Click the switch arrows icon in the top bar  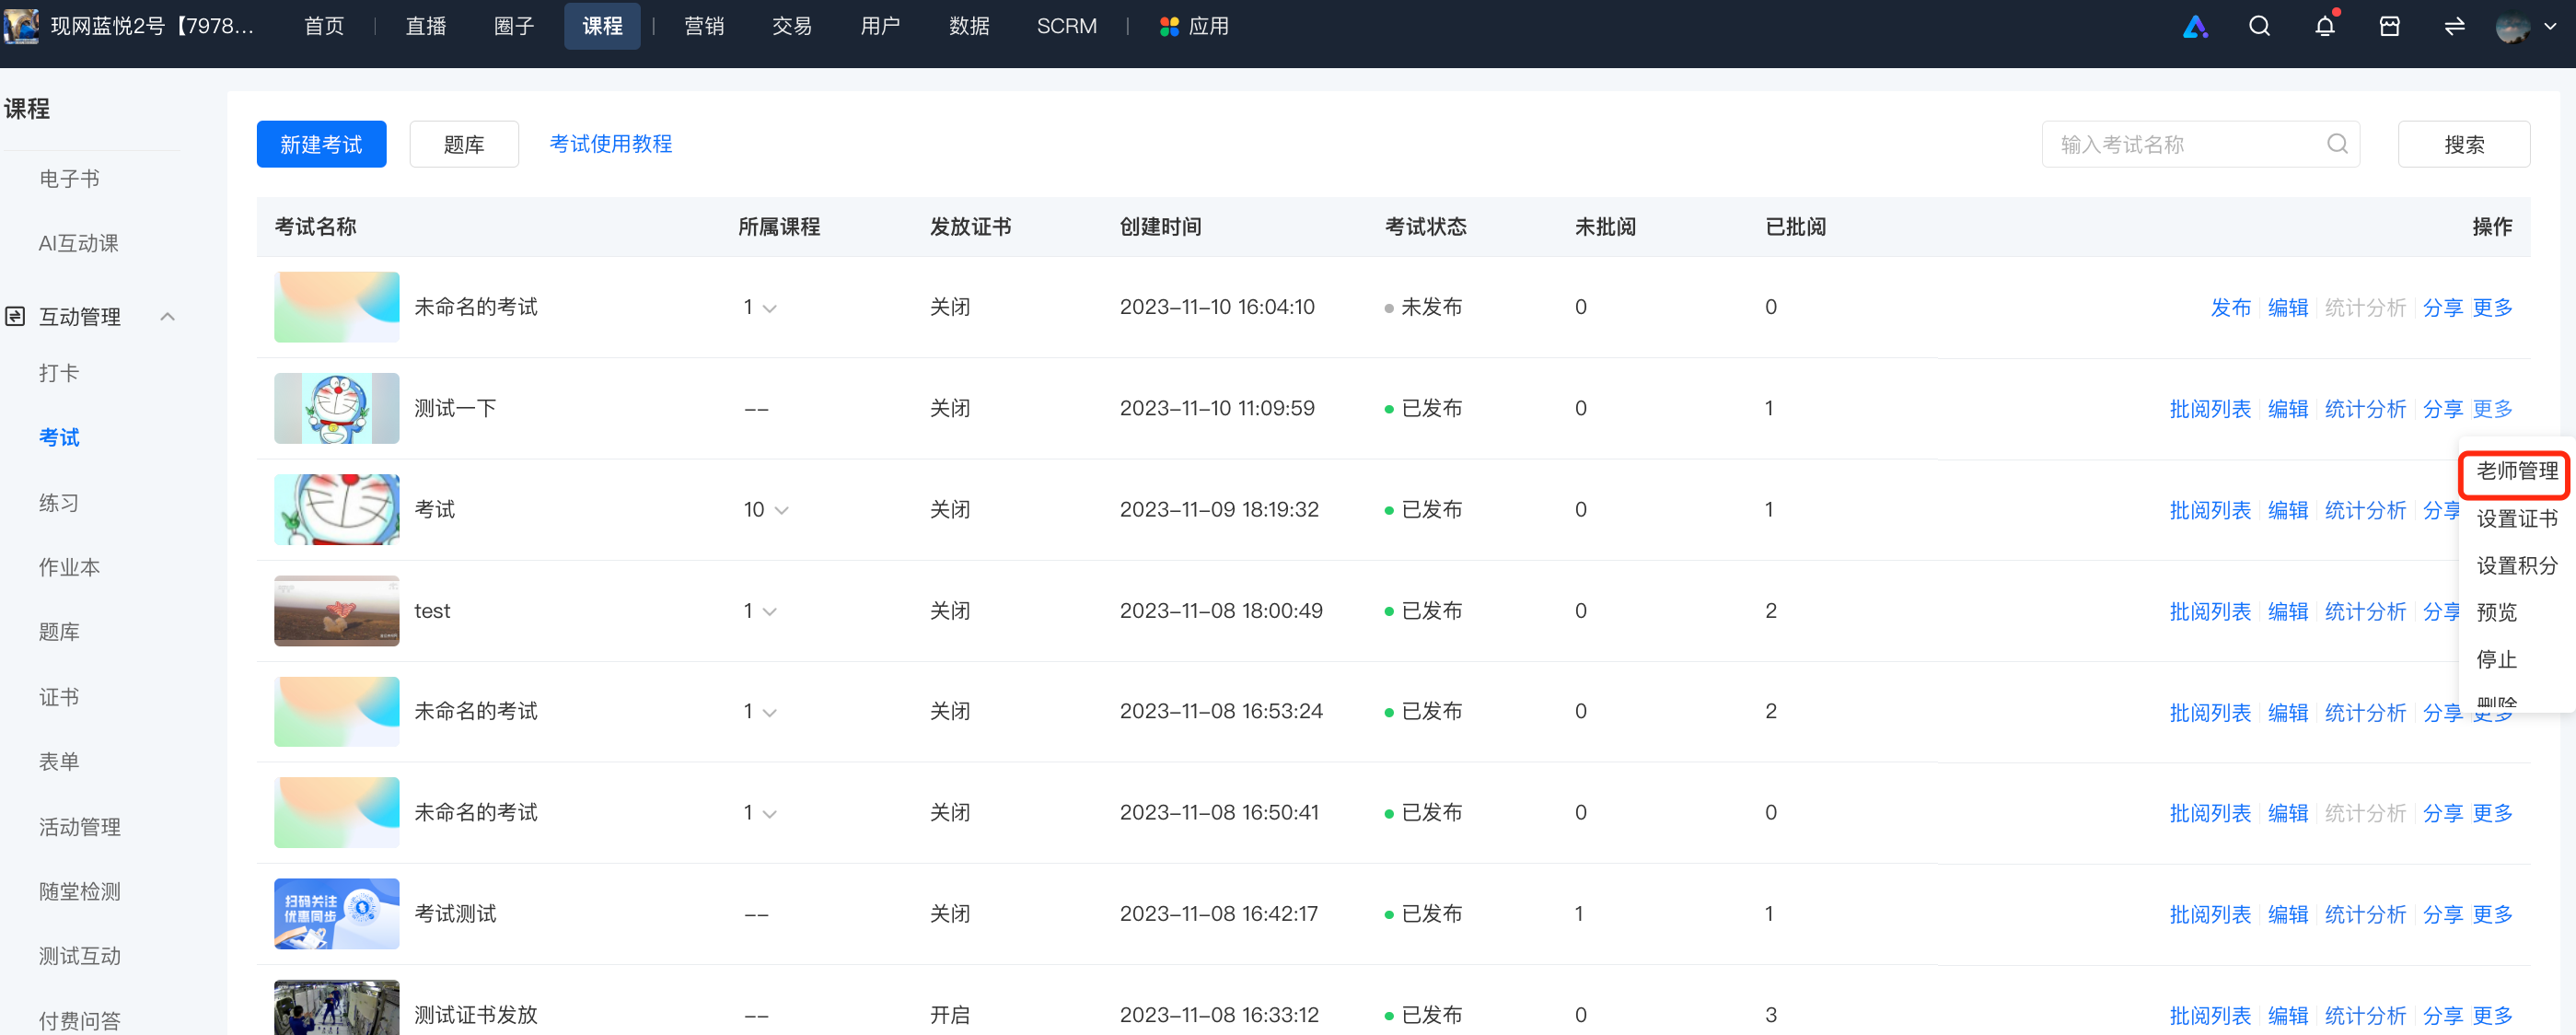(x=2454, y=27)
